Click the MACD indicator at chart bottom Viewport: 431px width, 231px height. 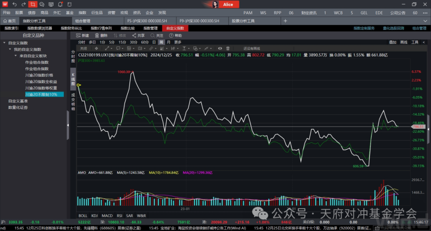coord(107,215)
